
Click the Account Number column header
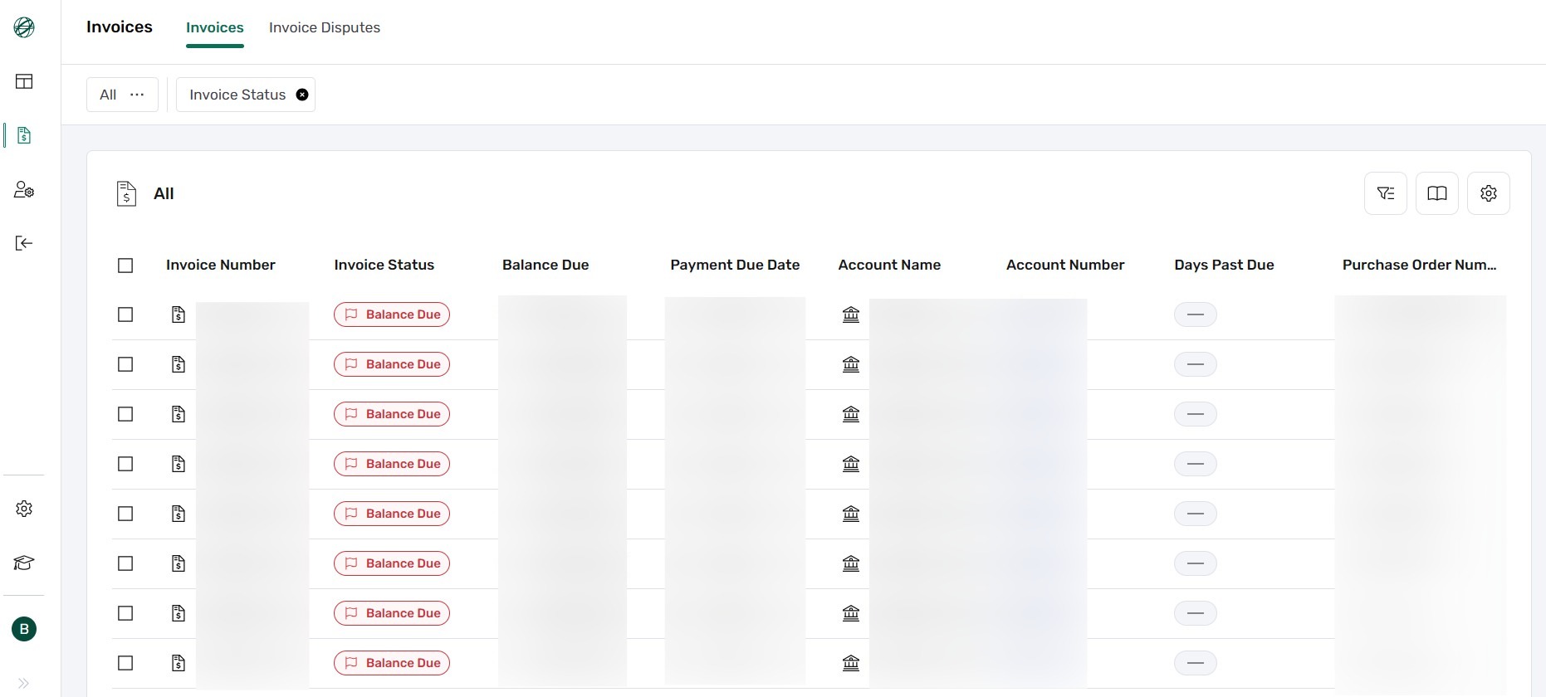click(x=1065, y=265)
